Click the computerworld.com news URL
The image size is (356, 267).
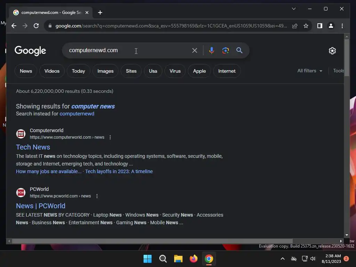pos(67,137)
